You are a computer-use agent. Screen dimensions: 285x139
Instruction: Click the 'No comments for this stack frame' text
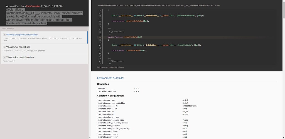pos(110,67)
